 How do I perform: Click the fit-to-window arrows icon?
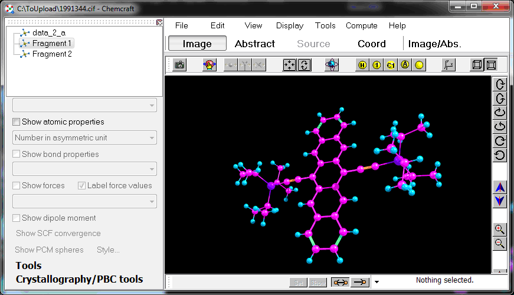pyautogui.click(x=290, y=65)
